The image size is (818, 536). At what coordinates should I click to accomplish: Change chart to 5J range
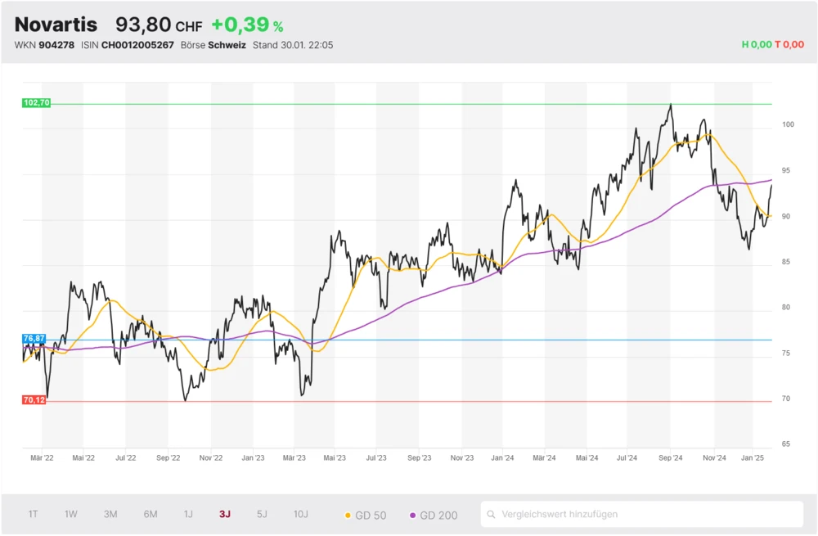(x=262, y=515)
